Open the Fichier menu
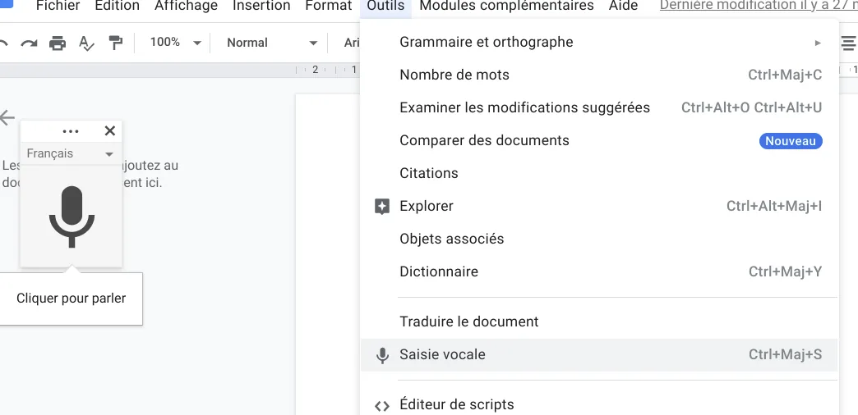Viewport: 858px width, 415px height. (x=58, y=6)
